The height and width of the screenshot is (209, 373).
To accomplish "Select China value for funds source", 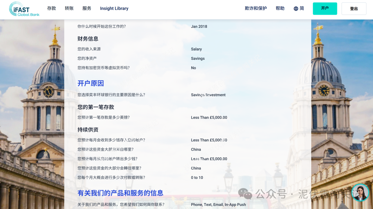I will point(196,150).
